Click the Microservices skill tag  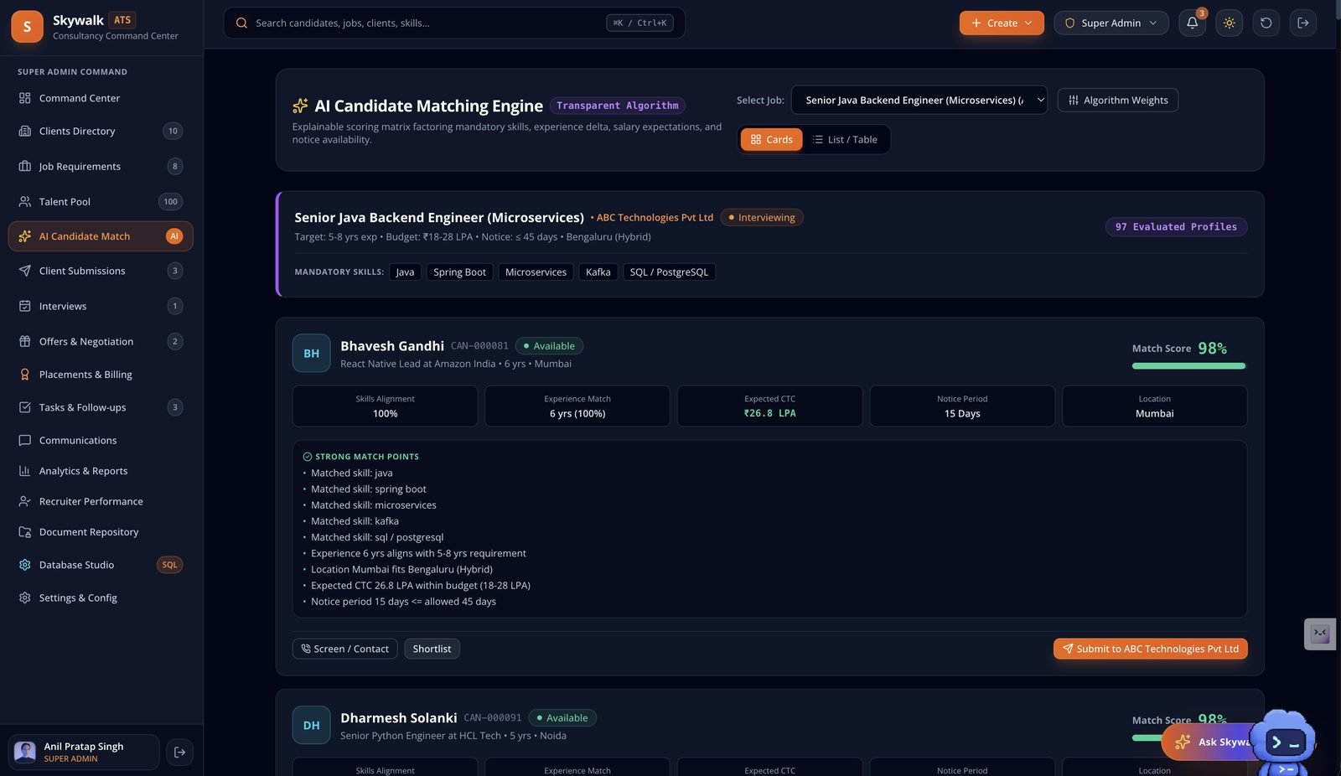[x=536, y=272]
